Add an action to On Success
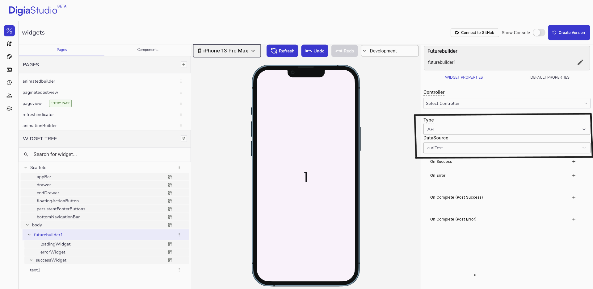This screenshot has width=593, height=289. [x=574, y=162]
